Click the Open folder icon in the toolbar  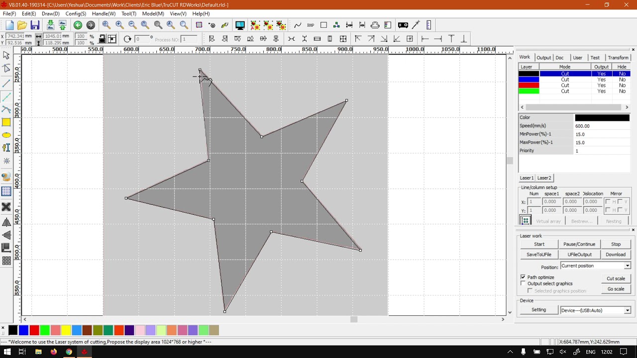point(22,25)
